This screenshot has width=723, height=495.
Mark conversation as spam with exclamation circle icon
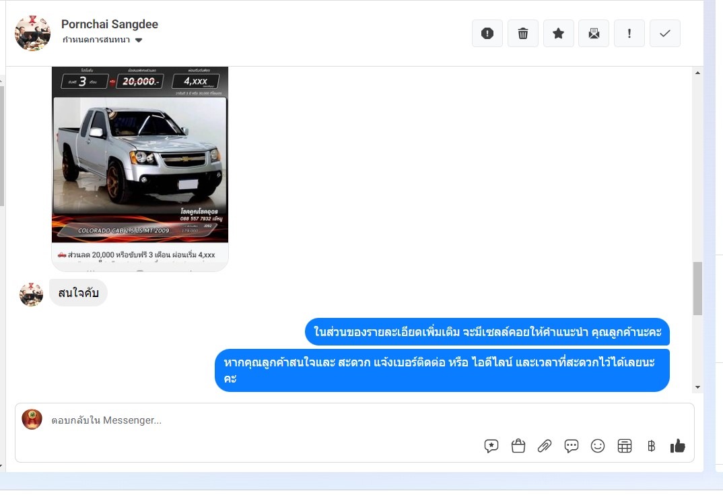coord(487,33)
